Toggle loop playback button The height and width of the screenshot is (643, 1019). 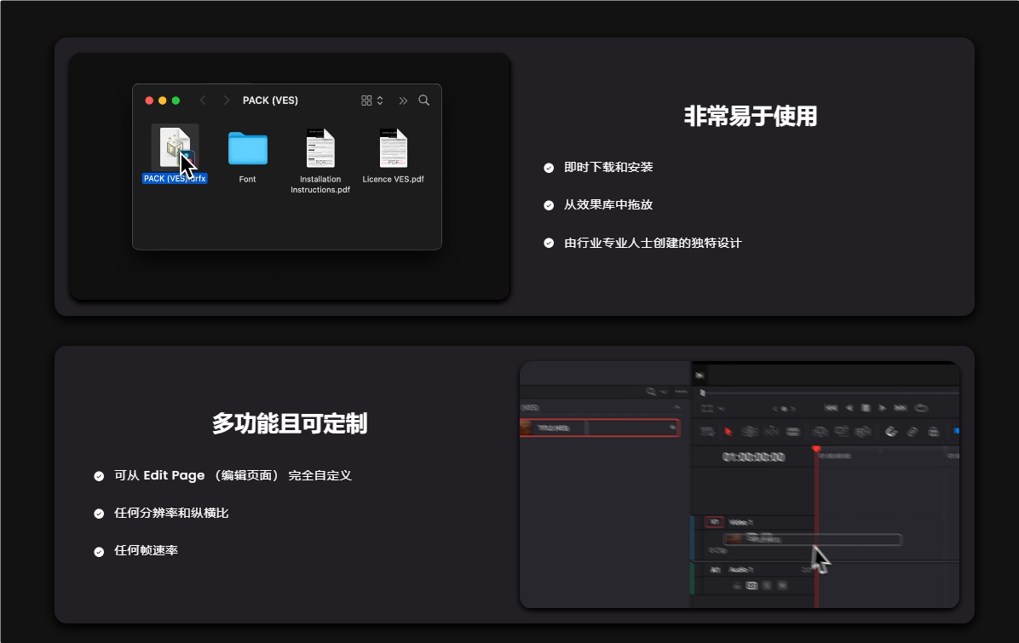pyautogui.click(x=922, y=408)
